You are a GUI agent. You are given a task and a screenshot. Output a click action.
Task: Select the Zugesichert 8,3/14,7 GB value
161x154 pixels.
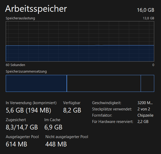(22, 127)
